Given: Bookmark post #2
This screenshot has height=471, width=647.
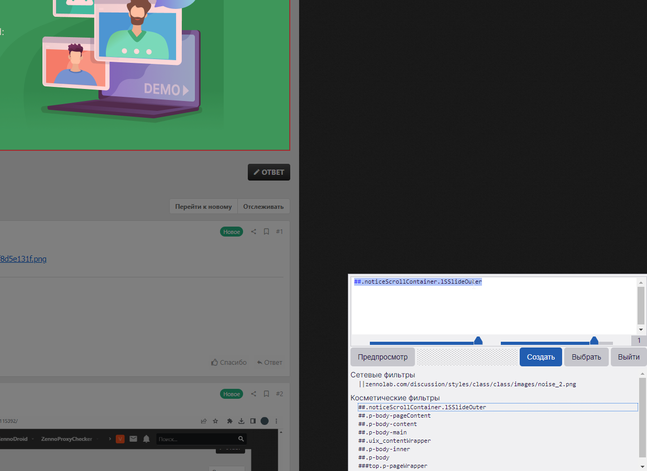Looking at the screenshot, I should point(266,394).
